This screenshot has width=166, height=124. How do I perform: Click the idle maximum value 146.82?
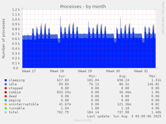[153, 84]
